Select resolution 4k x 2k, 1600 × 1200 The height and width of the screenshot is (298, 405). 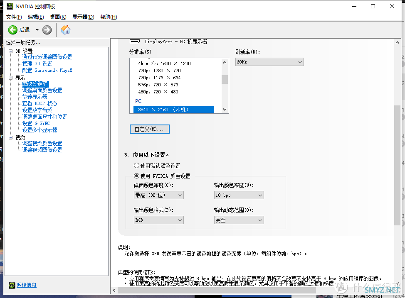point(164,64)
